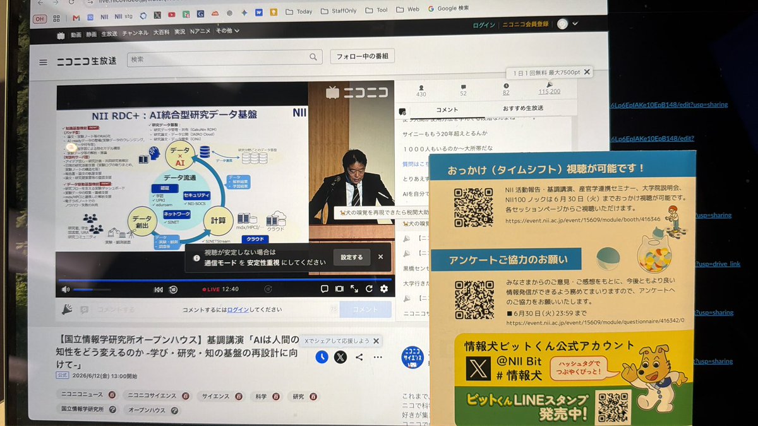Toggle theater screen mode icon
The width and height of the screenshot is (758, 426).
pyautogui.click(x=339, y=289)
